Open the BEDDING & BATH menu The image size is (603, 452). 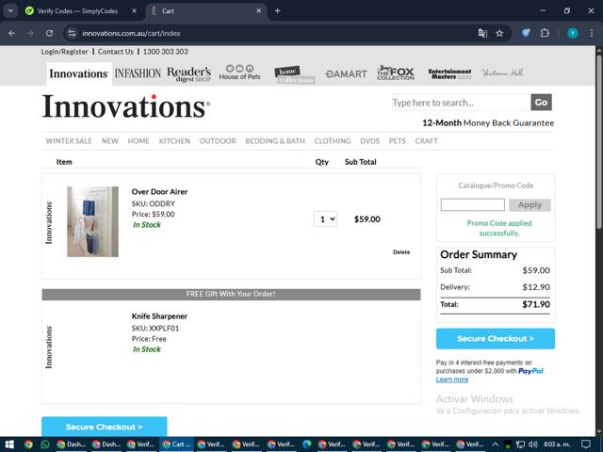[x=275, y=141]
